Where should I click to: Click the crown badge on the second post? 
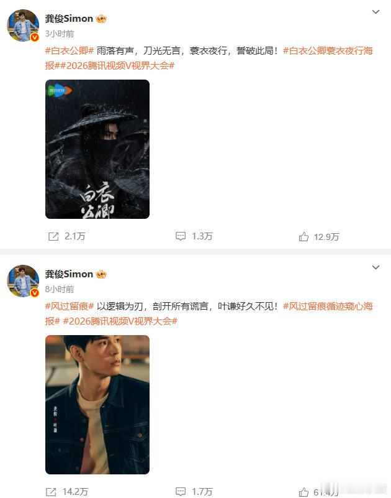pyautogui.click(x=101, y=274)
